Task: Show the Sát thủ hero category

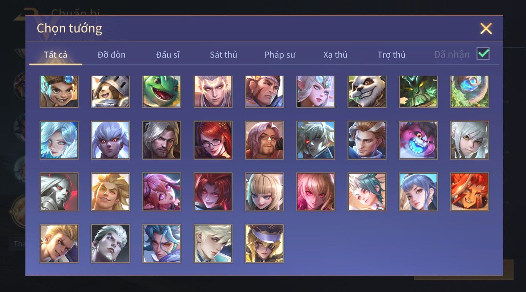Action: click(224, 55)
